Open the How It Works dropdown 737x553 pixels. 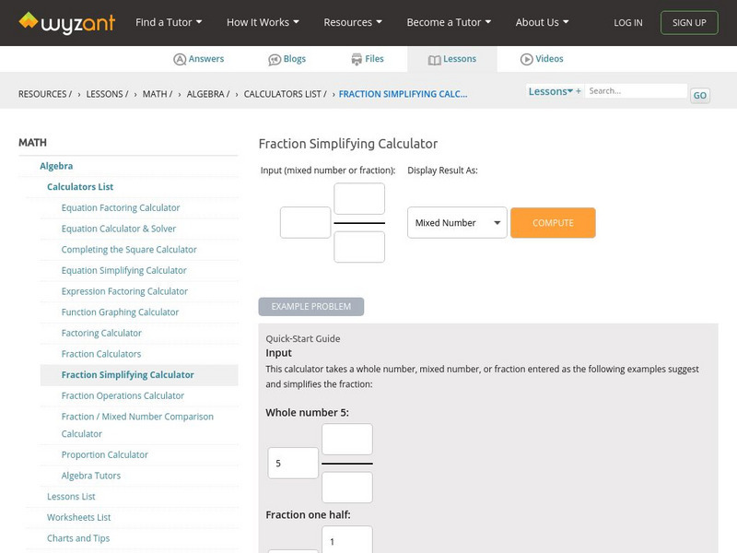pyautogui.click(x=263, y=22)
